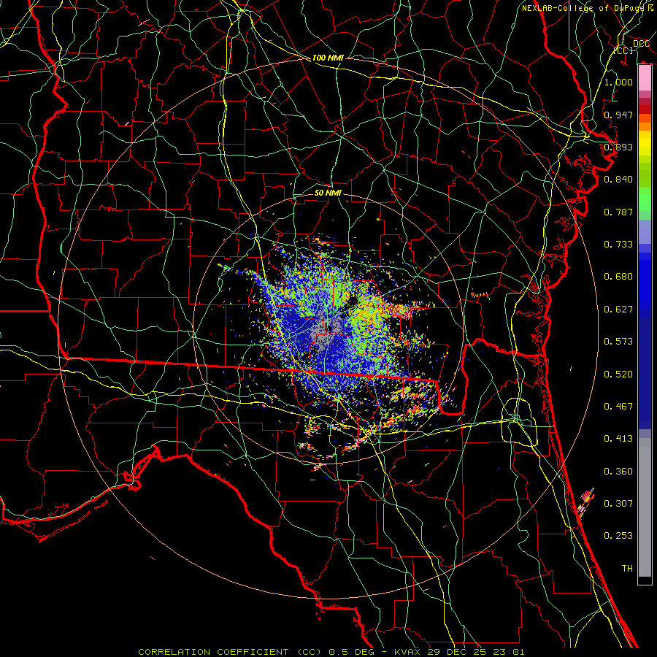Click the 0.360 legend value
This screenshot has height=657, width=657.
click(618, 472)
